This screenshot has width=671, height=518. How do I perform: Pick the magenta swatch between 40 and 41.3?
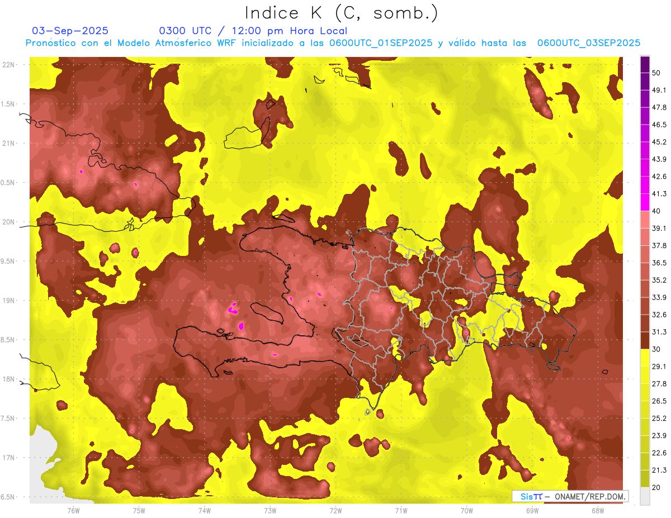pyautogui.click(x=645, y=202)
